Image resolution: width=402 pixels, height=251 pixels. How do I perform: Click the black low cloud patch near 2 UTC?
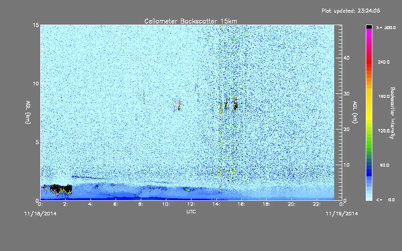(x=61, y=189)
